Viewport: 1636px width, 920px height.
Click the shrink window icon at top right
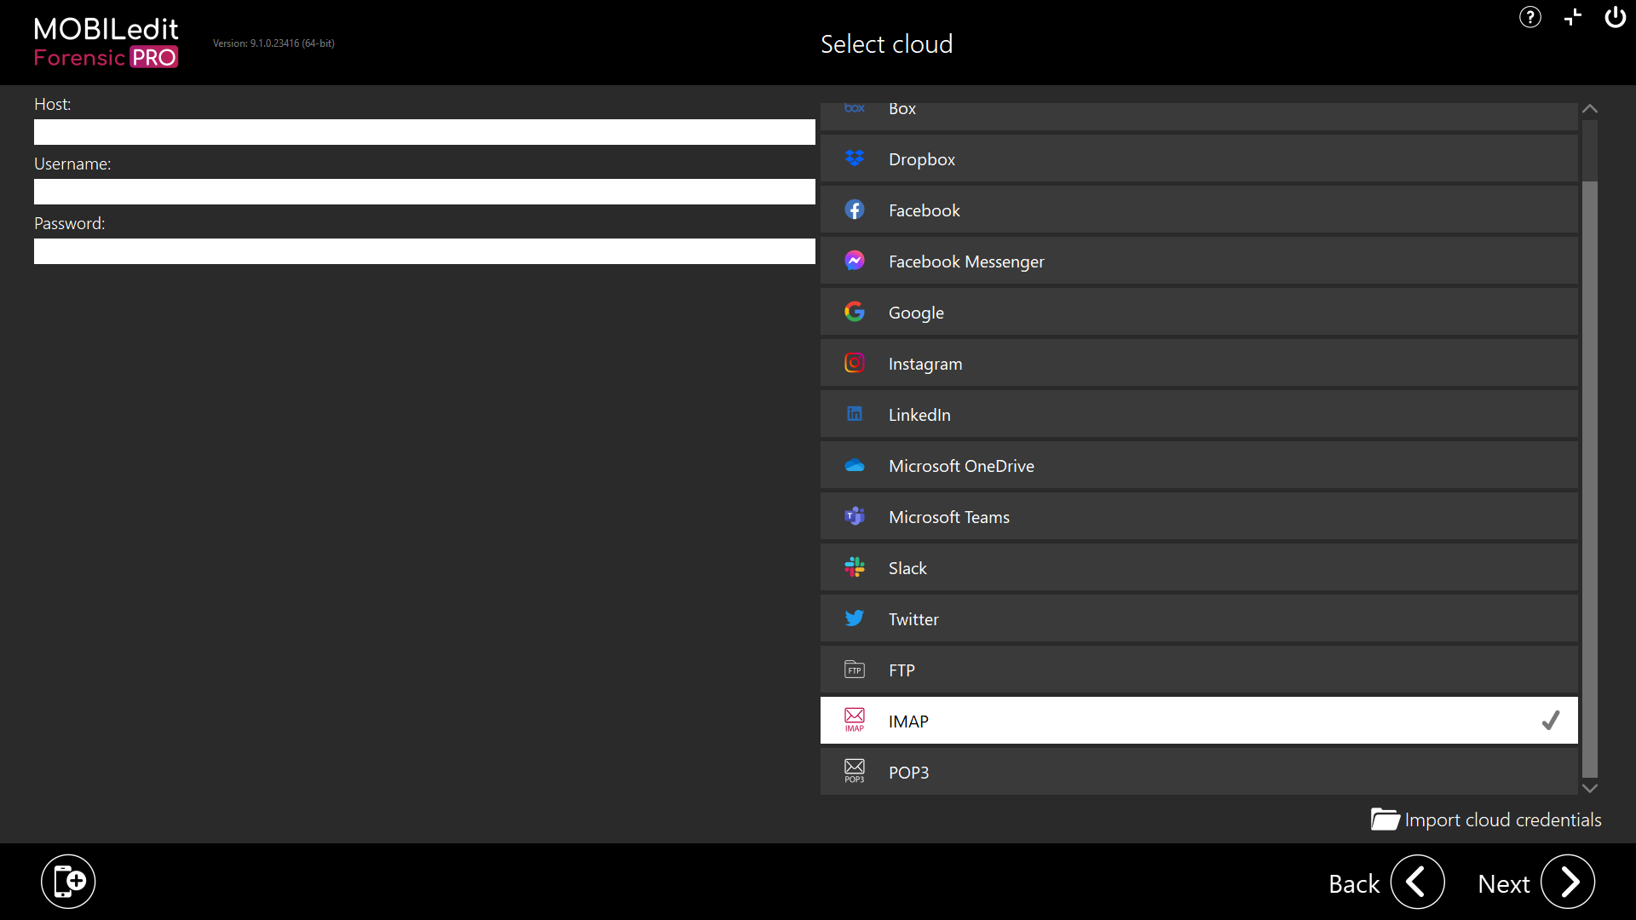(1573, 17)
